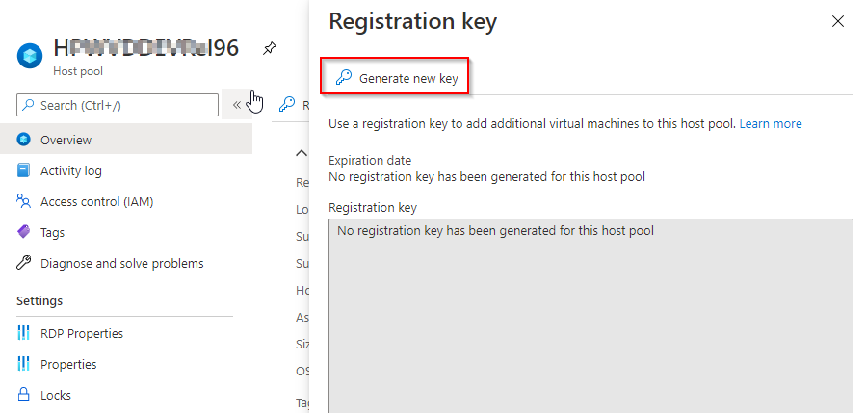Click the wrench icon for Diagnose
866x413 pixels.
click(x=24, y=263)
